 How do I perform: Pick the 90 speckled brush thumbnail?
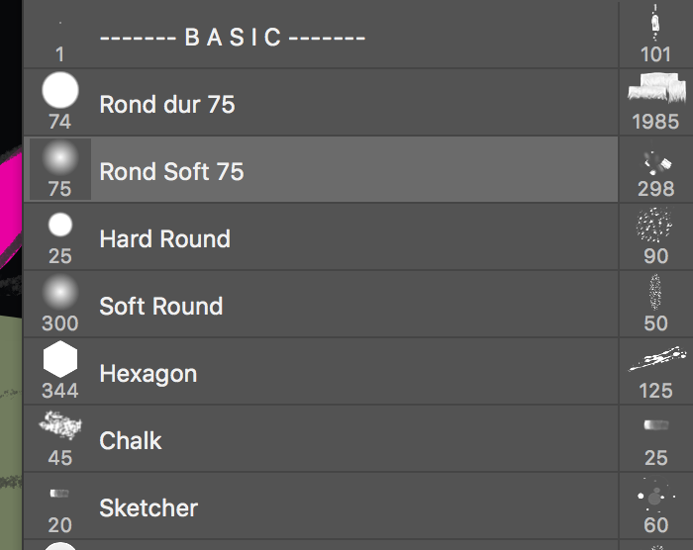[x=655, y=227]
